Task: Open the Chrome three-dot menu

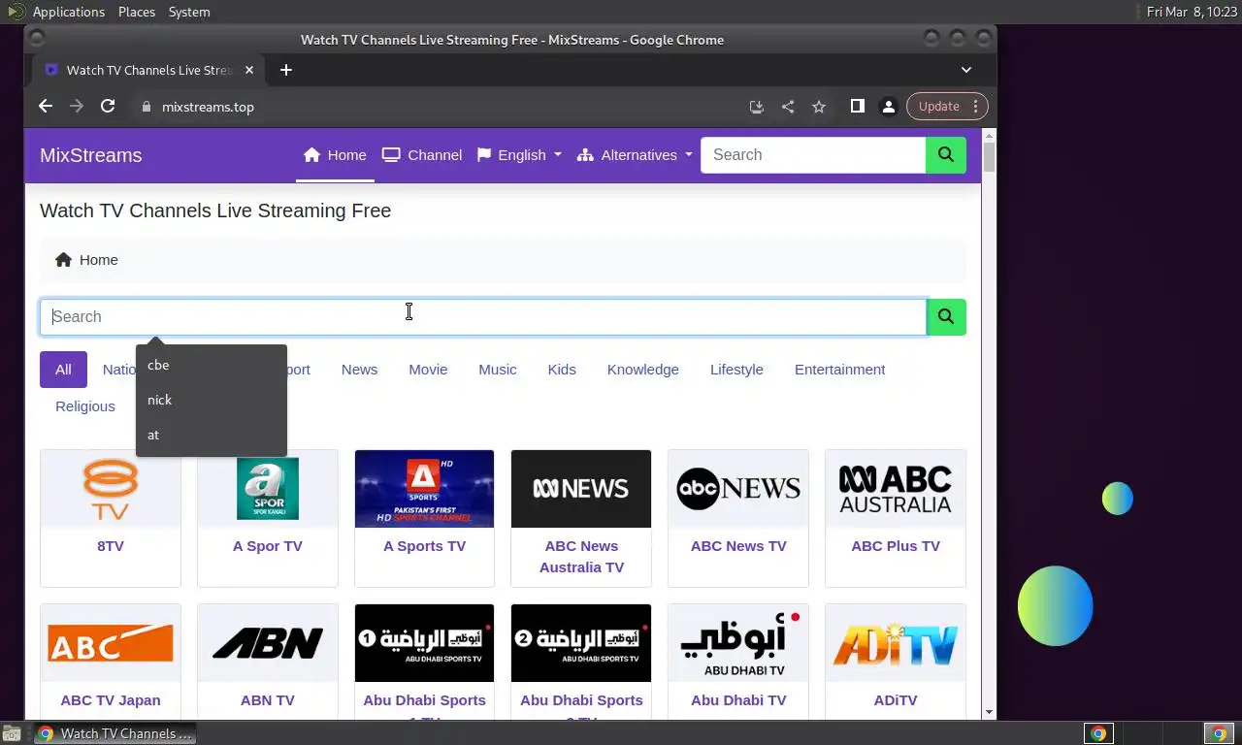Action: point(976,107)
